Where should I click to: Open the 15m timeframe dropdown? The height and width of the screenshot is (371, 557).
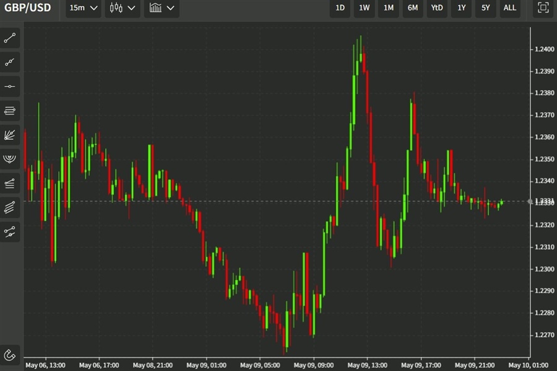pyautogui.click(x=82, y=8)
